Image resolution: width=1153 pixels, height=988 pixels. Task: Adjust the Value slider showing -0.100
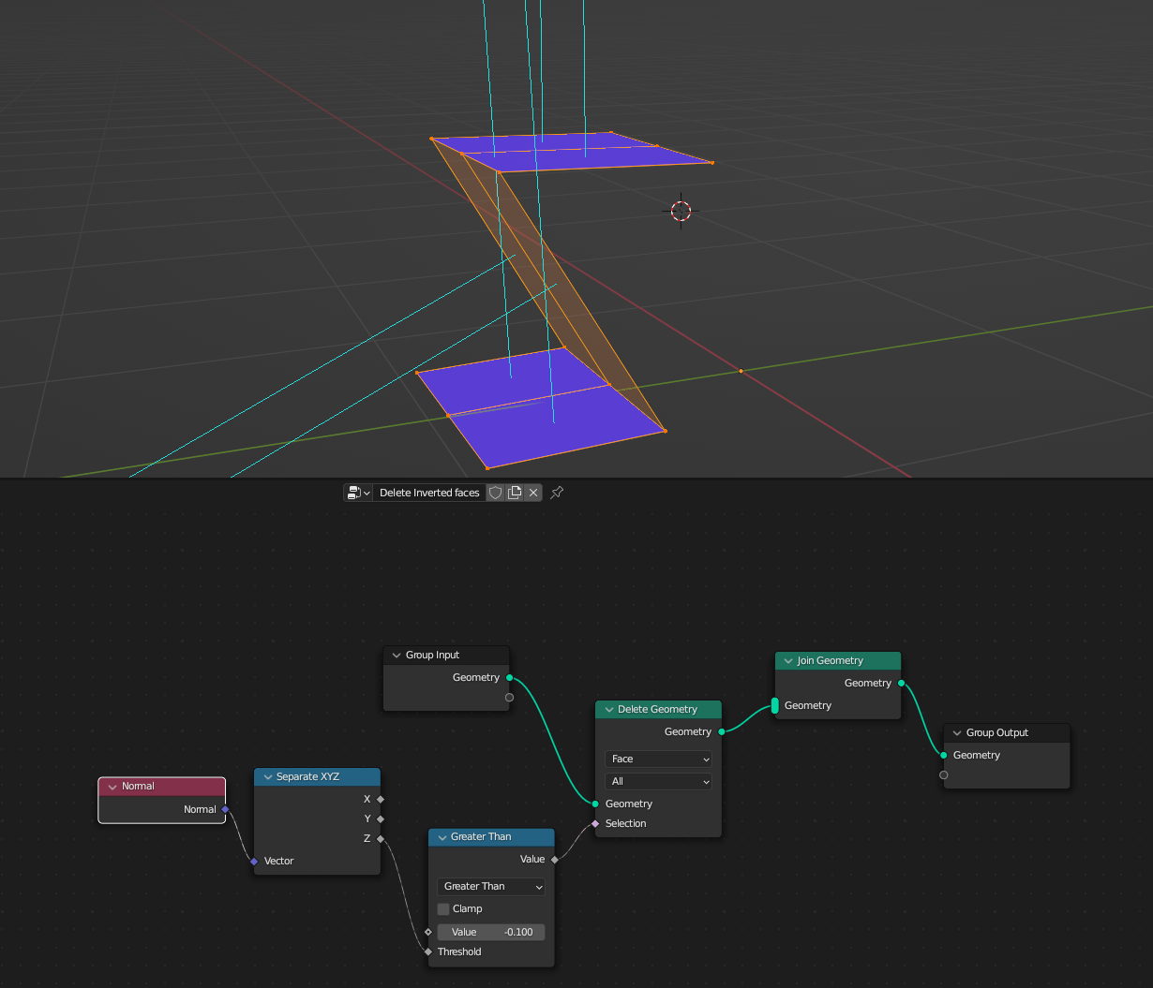pos(490,932)
